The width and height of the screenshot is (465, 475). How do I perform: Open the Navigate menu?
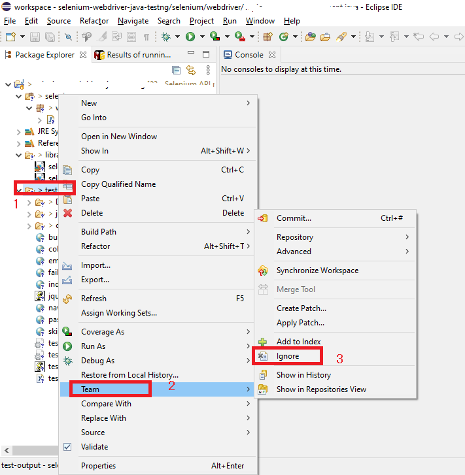(x=133, y=21)
